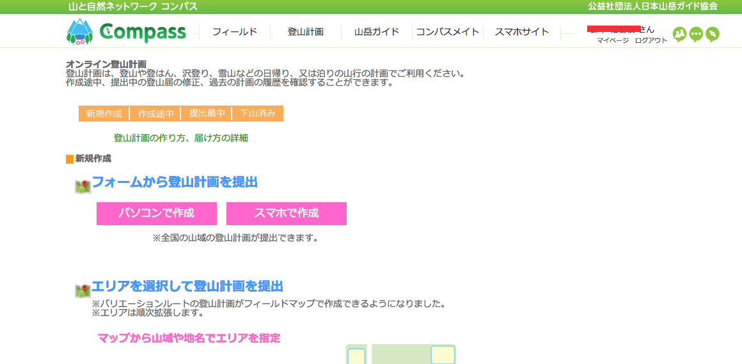Click map pin icon beside エリアを選択して登山計画を提出
This screenshot has width=742, height=364.
[x=83, y=290]
